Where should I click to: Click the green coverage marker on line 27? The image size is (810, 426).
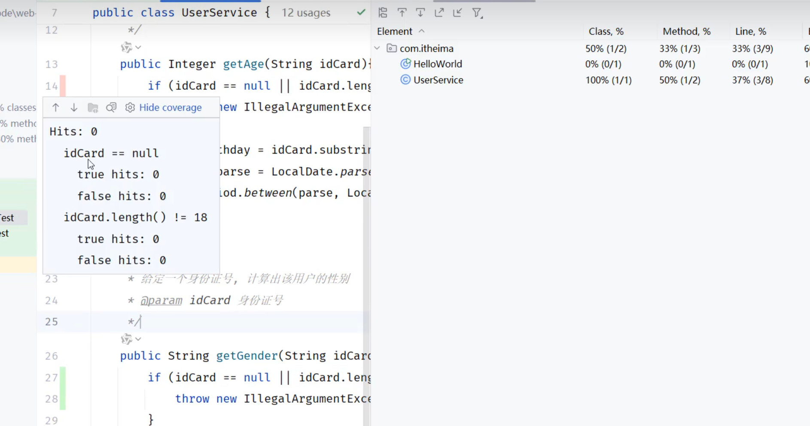63,378
